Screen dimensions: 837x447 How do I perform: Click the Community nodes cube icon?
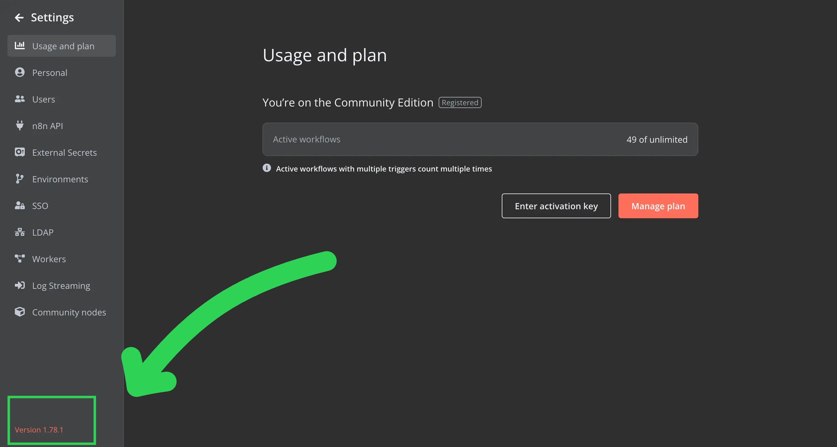(20, 312)
